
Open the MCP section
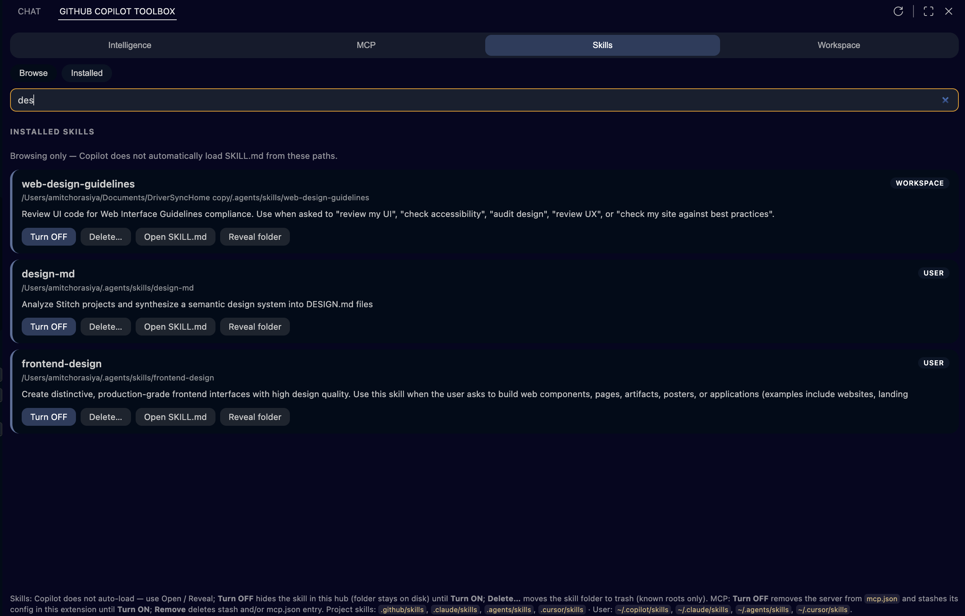(365, 45)
